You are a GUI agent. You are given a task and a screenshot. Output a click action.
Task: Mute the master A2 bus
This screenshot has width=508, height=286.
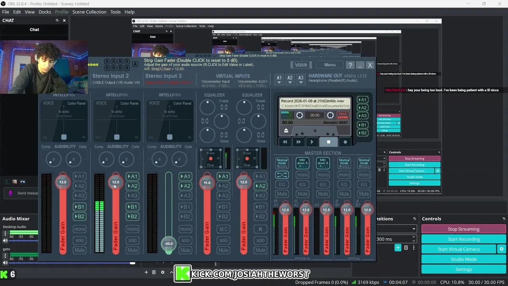coord(302,194)
